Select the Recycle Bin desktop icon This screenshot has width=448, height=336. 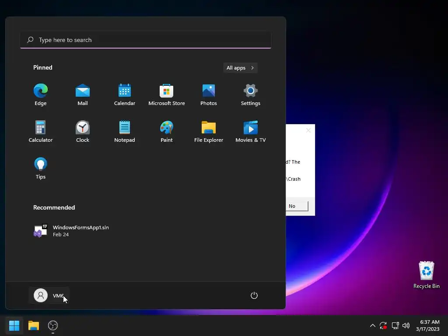click(x=426, y=275)
